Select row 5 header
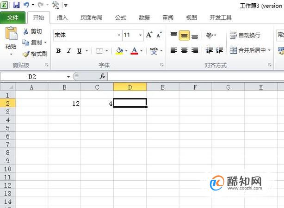This screenshot has width=284, height=208. coord(7,128)
